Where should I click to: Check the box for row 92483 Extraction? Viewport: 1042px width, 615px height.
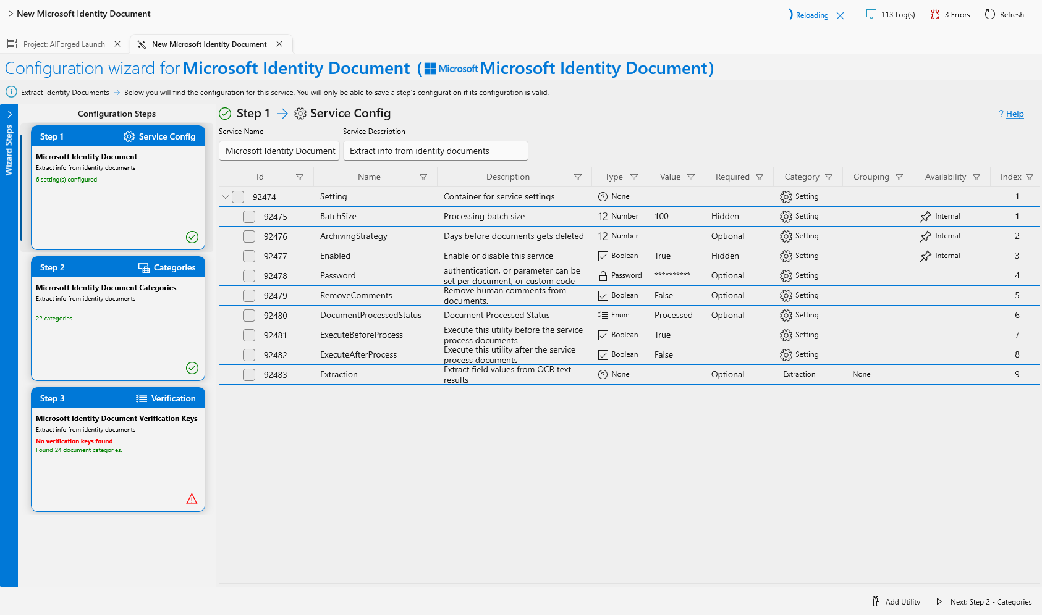click(x=249, y=375)
